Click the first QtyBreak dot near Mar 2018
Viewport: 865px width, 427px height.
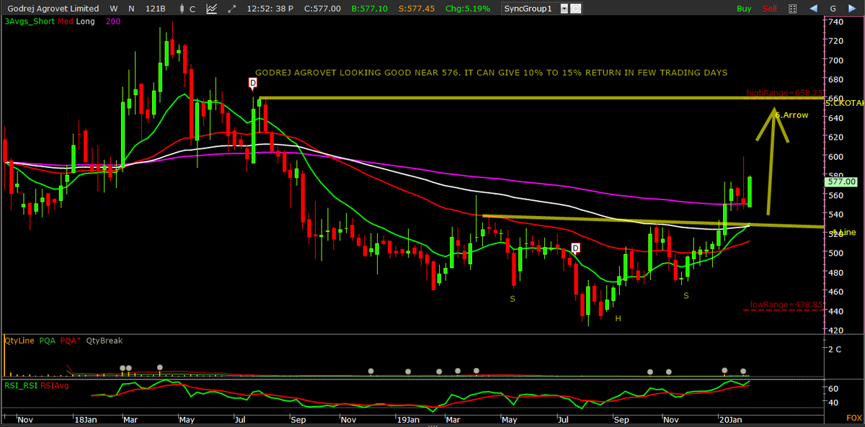(x=123, y=368)
